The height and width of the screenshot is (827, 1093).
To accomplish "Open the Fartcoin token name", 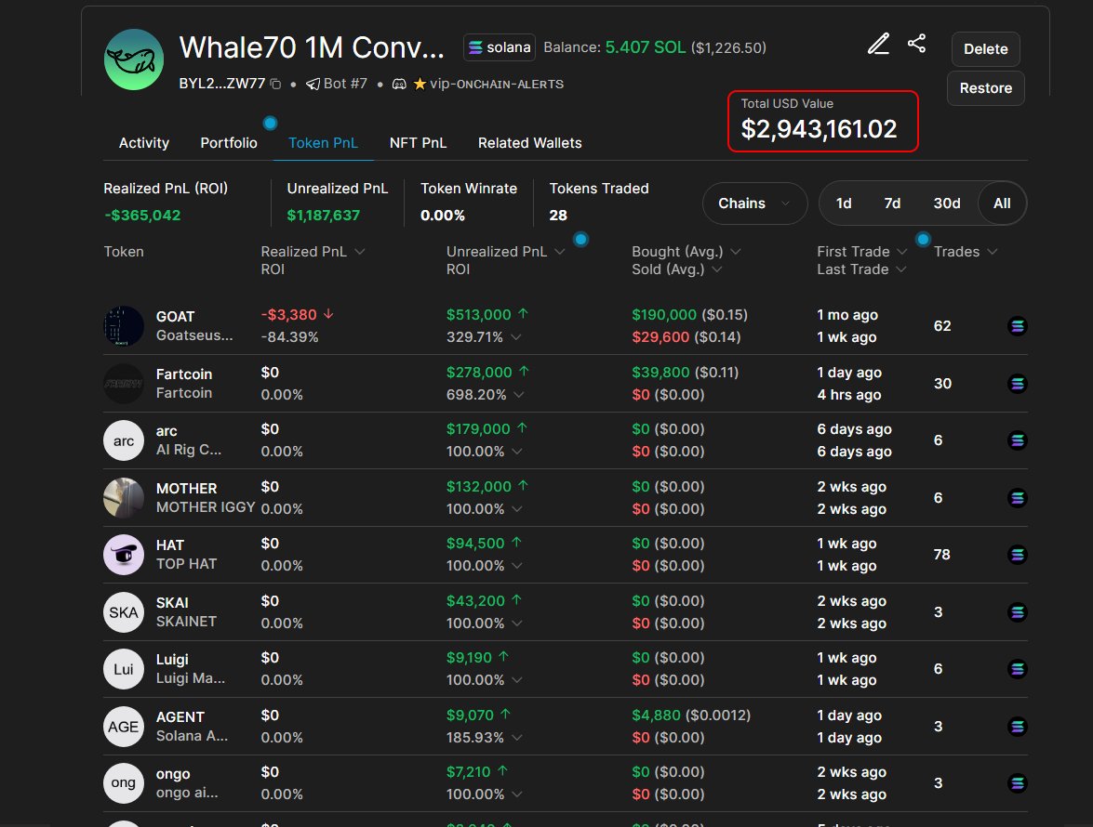I will coord(184,384).
